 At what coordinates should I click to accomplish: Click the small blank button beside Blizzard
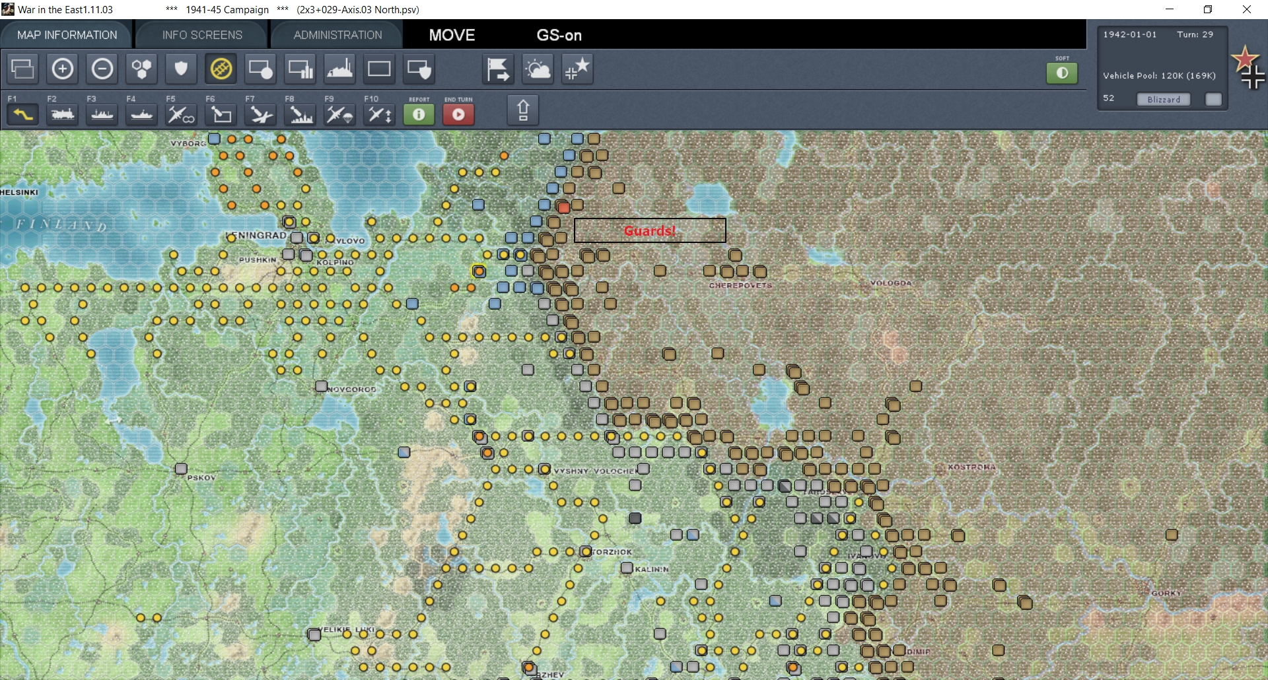(1214, 99)
